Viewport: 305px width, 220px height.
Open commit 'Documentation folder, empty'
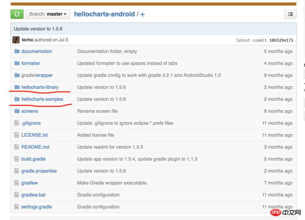(107, 51)
